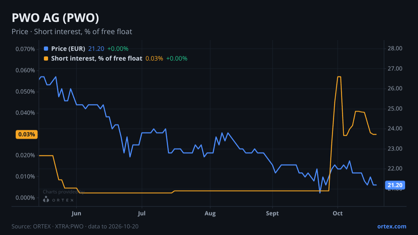Click the 24.00 right axis label
The image size is (418, 235).
(x=395, y=128)
